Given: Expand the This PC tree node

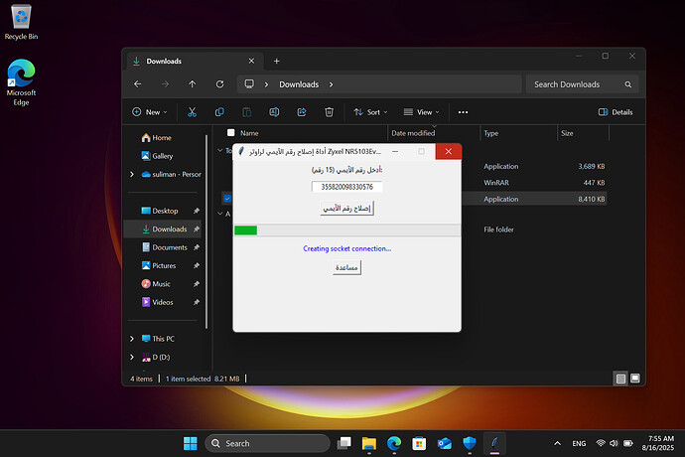Looking at the screenshot, I should pos(133,339).
